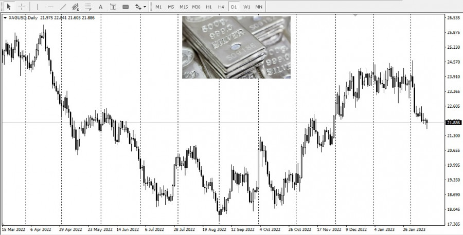Switch to the MN monthly timeframe

click(x=259, y=7)
